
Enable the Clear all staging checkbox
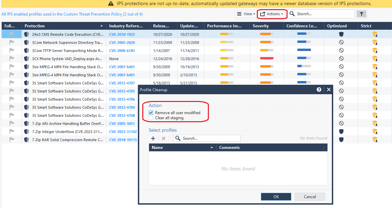click(151, 117)
